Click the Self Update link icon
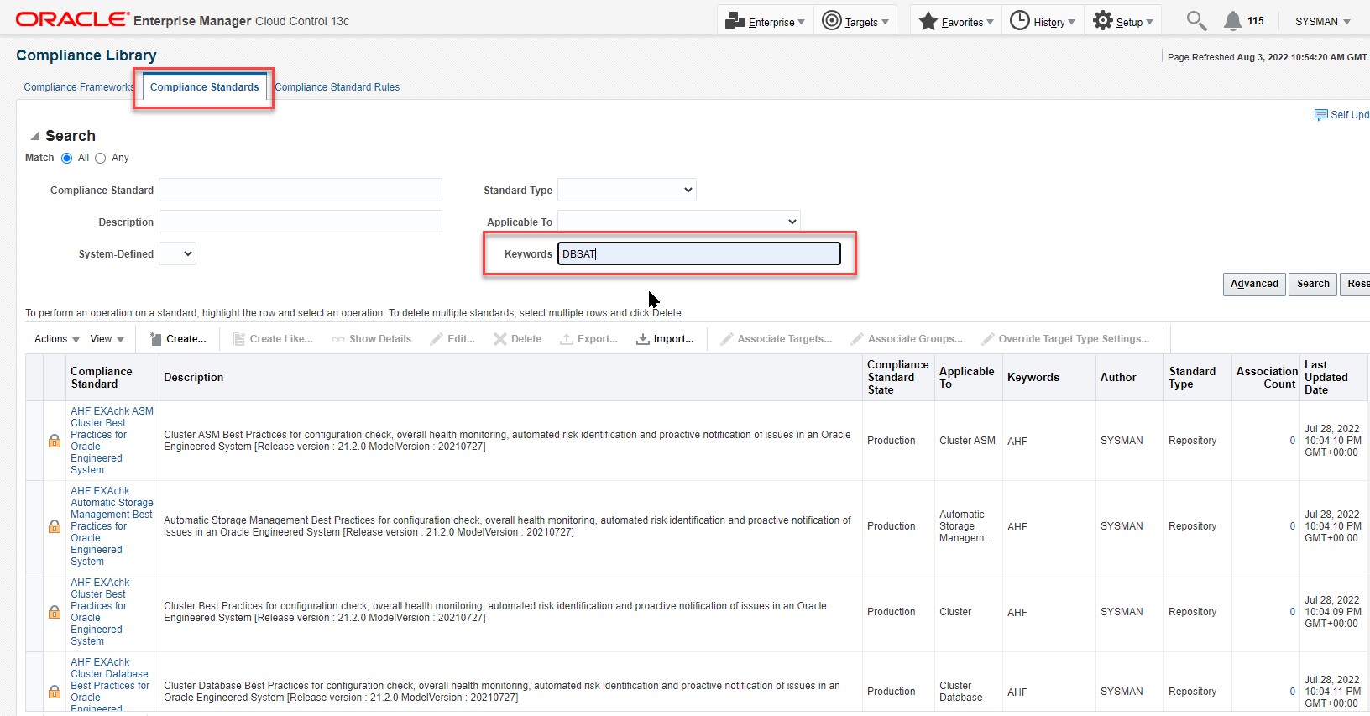The height and width of the screenshot is (716, 1370). 1321,115
